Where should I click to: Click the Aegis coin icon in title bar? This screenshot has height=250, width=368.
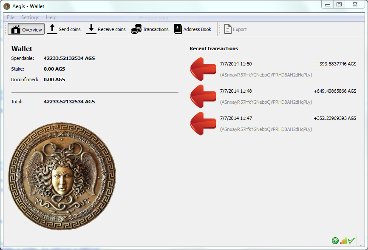click(7, 6)
